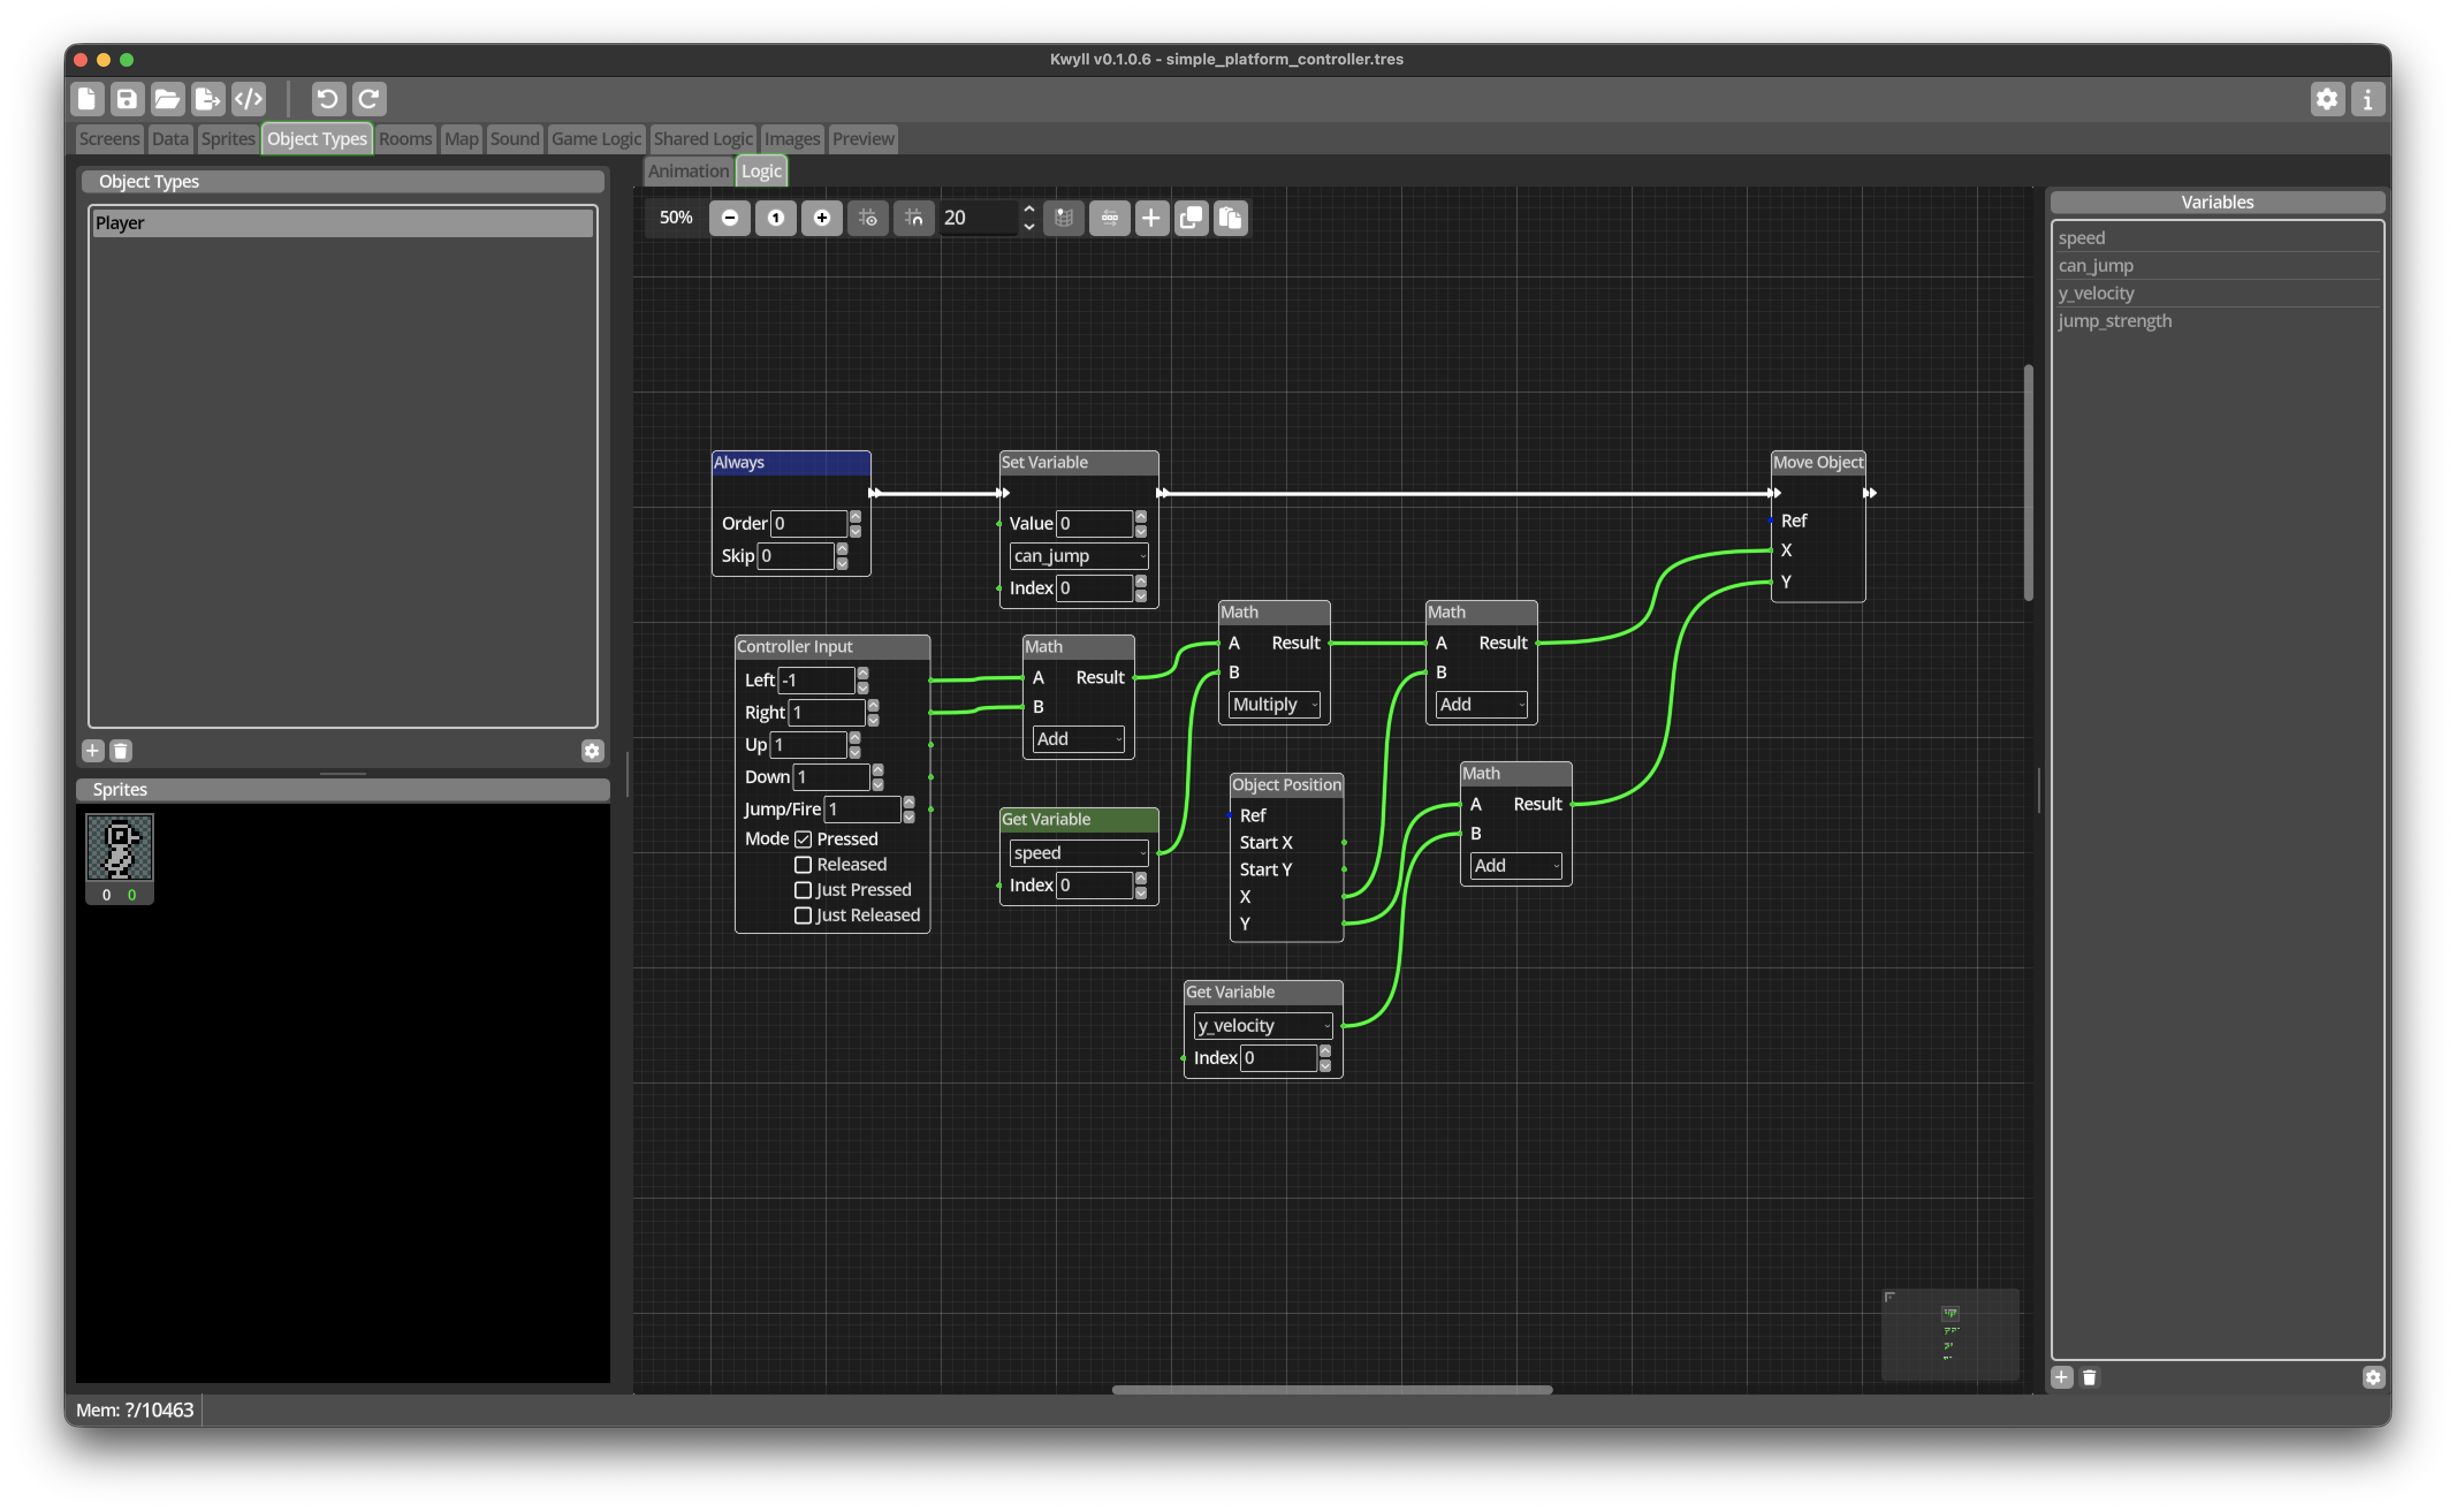The width and height of the screenshot is (2456, 1512).
Task: Click the graph horizontal scrollbar
Action: (x=1332, y=1389)
